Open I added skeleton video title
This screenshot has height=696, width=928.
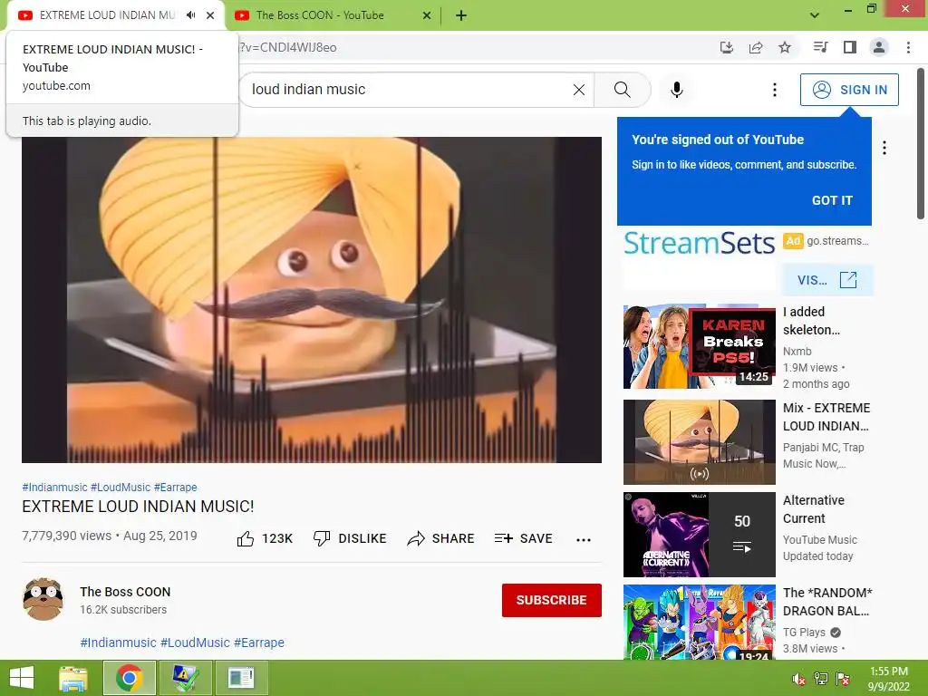coord(811,321)
